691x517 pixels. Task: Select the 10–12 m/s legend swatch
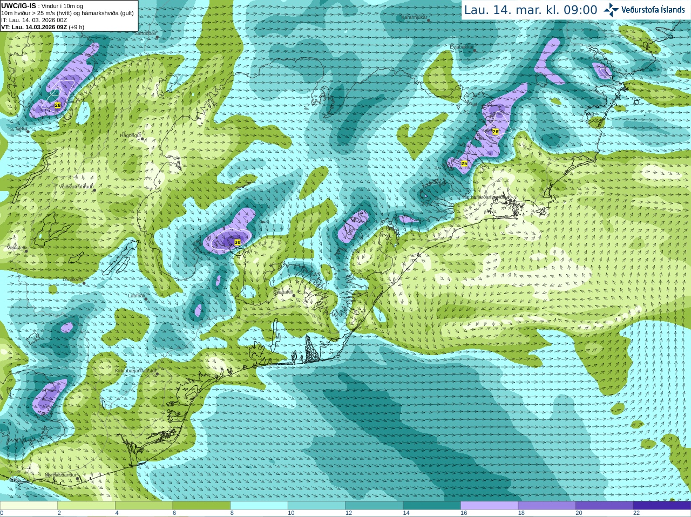click(317, 506)
